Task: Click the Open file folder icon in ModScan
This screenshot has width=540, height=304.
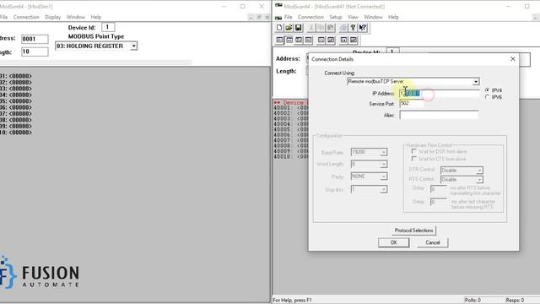Action: 289,28
